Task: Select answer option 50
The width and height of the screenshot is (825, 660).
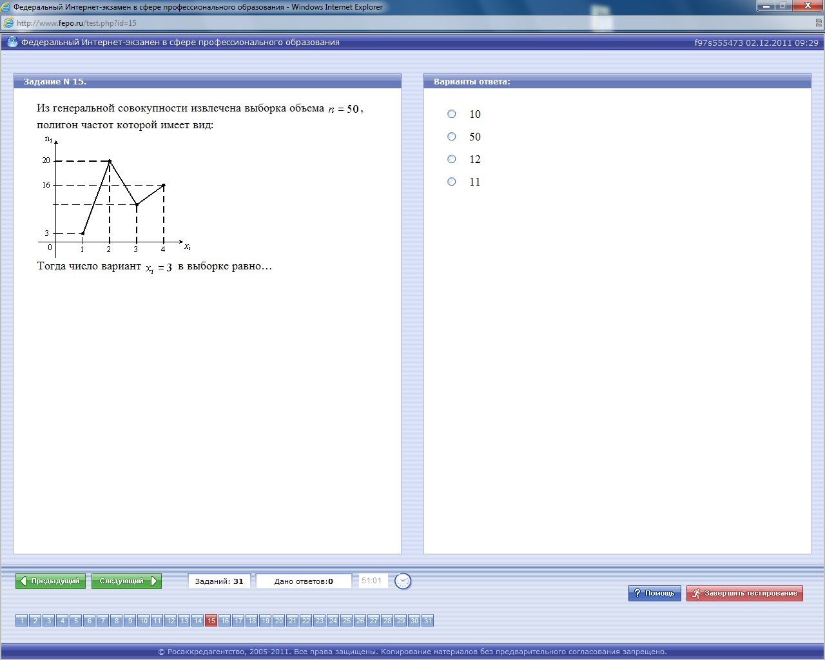Action: point(452,137)
